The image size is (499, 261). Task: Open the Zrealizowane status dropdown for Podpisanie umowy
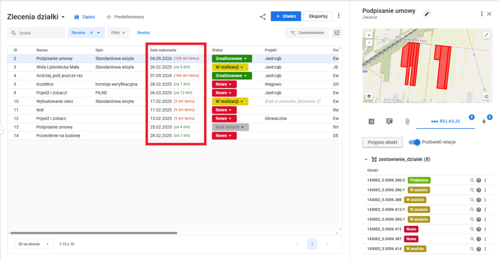231,58
